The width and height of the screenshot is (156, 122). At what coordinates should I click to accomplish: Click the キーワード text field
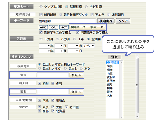pyautogui.click(x=67, y=21)
